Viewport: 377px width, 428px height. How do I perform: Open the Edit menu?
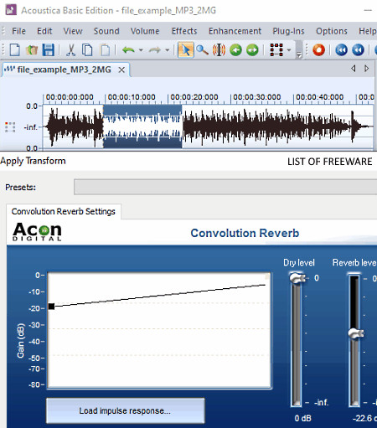point(44,31)
